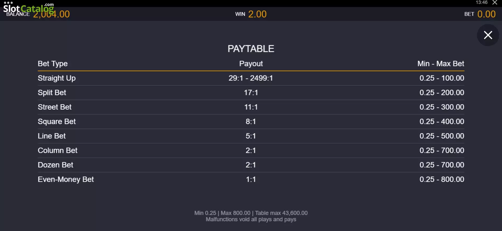Click the Table max 43,600.00 footer text
The width and height of the screenshot is (502, 231).
[x=281, y=213]
